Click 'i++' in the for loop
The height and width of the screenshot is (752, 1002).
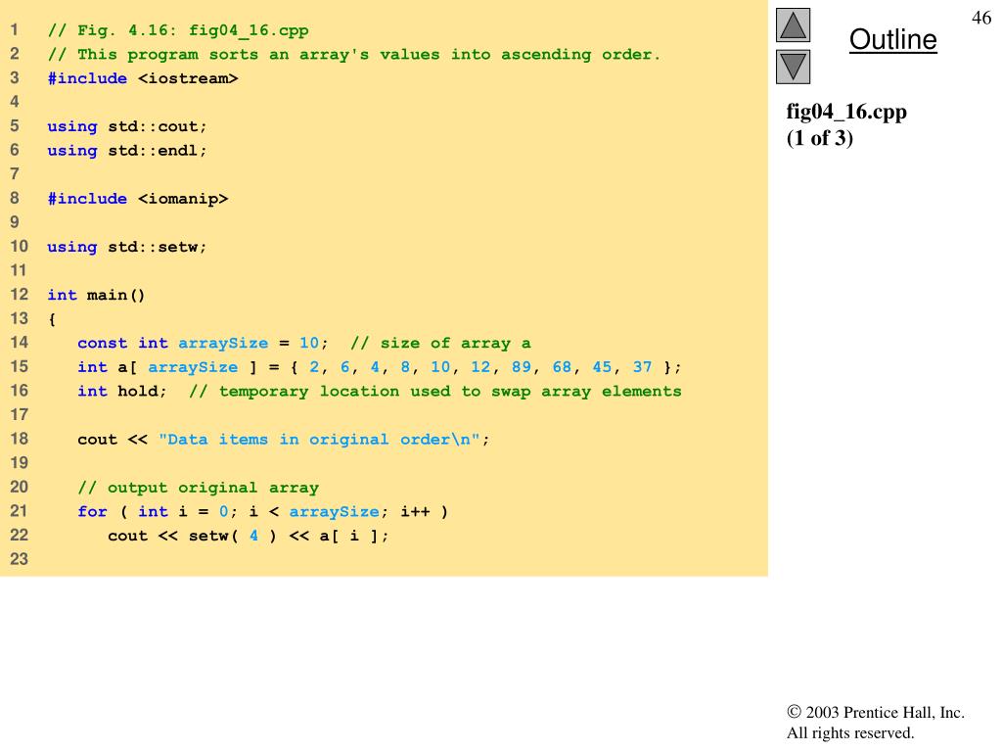415,511
